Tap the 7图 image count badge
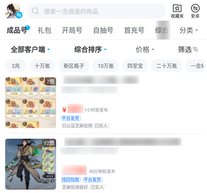Screen dimensions: 207x193 (50, 82)
